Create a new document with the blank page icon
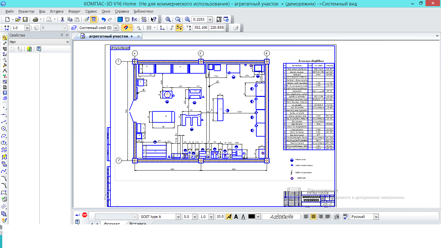This screenshot has height=248, width=441. (x=7, y=19)
